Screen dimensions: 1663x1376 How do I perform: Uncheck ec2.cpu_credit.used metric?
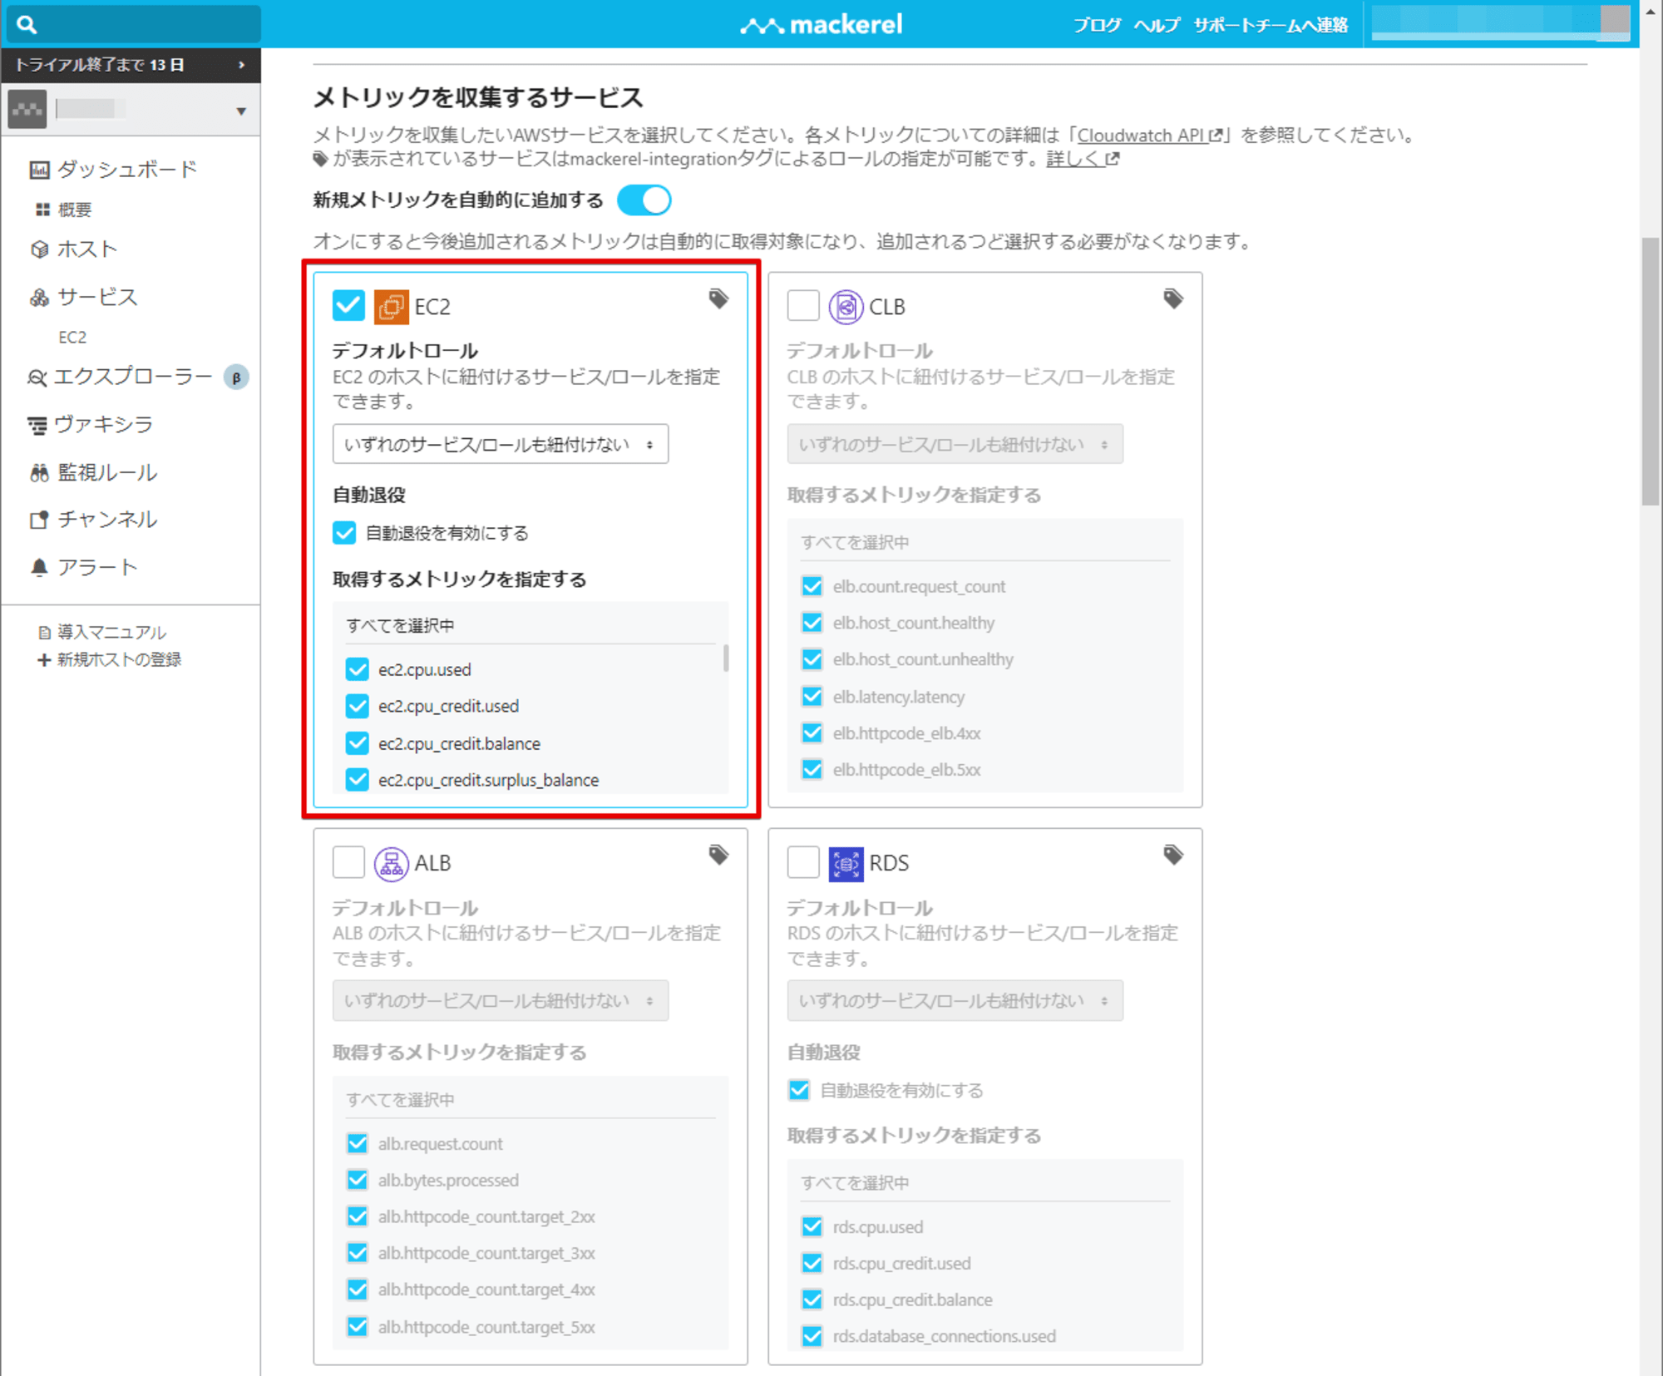click(x=357, y=706)
